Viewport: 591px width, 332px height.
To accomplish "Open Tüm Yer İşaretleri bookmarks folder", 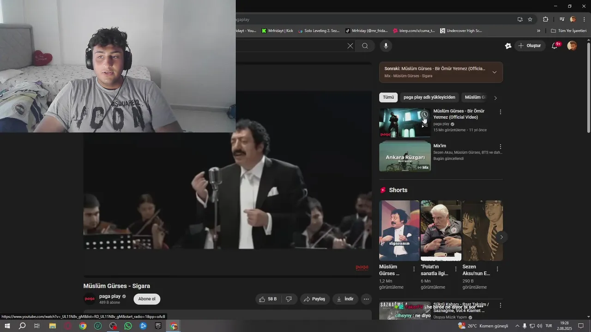I will click(x=568, y=31).
